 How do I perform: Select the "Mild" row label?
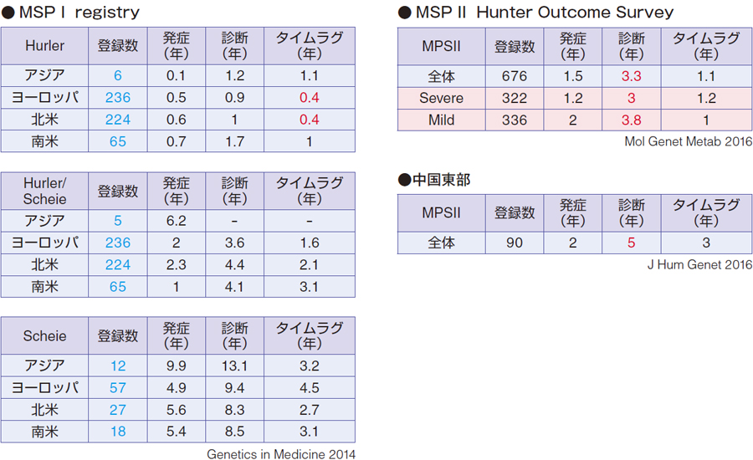coord(441,120)
